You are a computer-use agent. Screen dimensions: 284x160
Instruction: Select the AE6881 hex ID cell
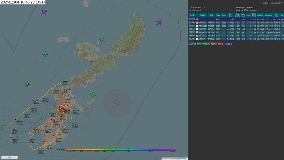click(192, 19)
